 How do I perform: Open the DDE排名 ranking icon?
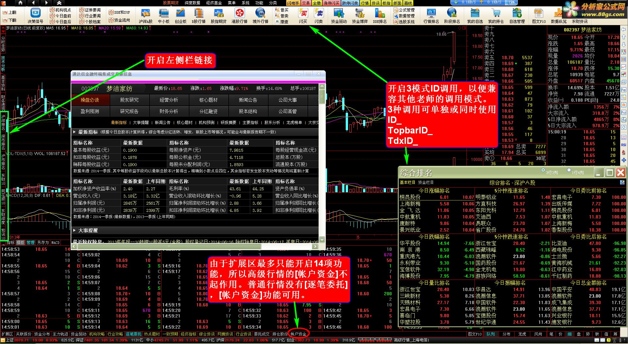(380, 15)
